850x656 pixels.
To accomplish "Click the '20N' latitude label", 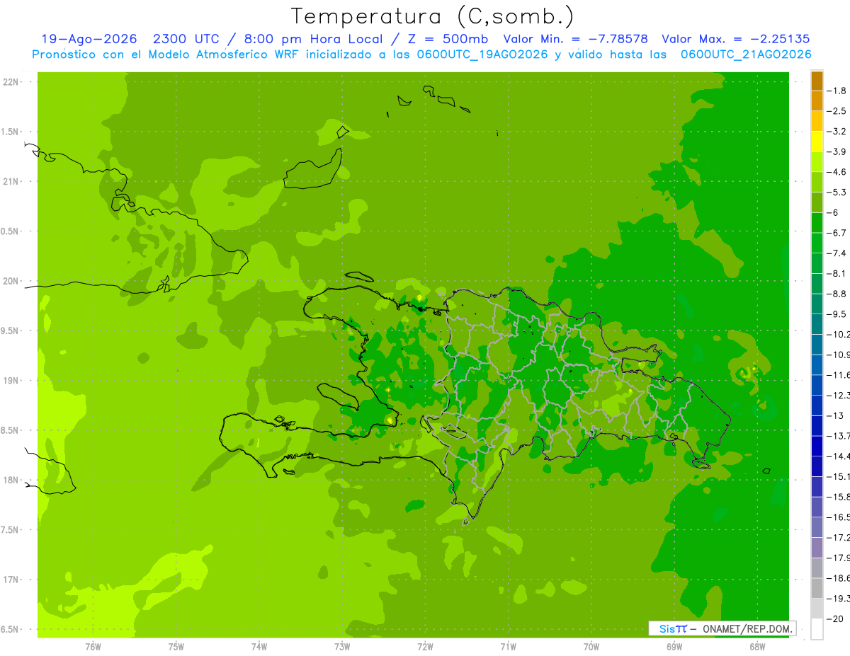I will [x=11, y=281].
